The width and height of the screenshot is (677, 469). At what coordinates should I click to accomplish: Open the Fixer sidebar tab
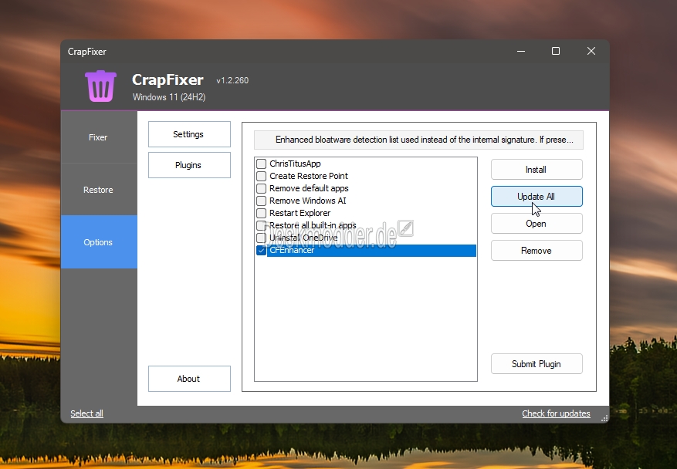[x=99, y=137]
